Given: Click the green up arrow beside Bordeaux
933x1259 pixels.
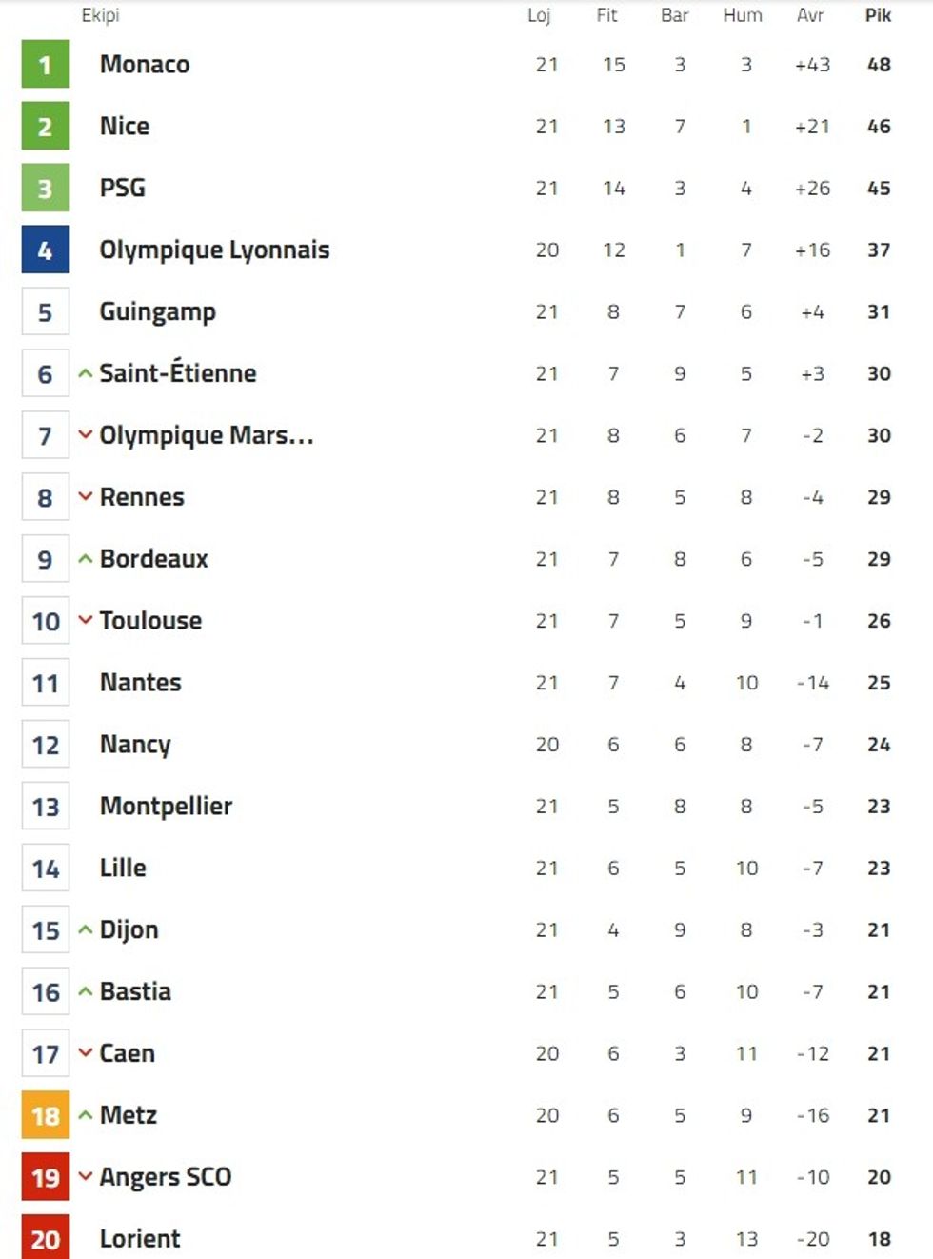Looking at the screenshot, I should pos(86,559).
